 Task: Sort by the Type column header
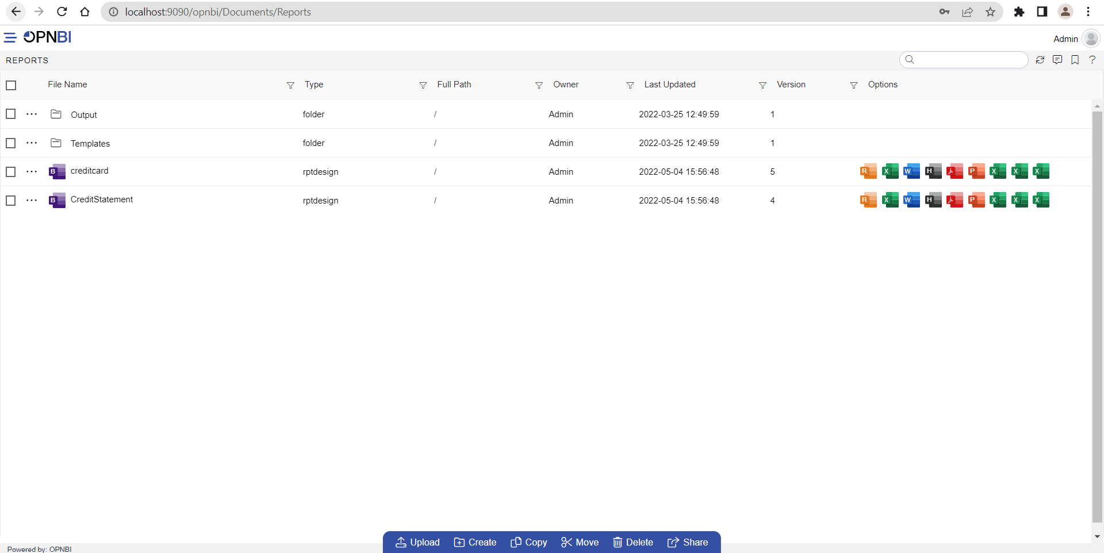(x=314, y=85)
